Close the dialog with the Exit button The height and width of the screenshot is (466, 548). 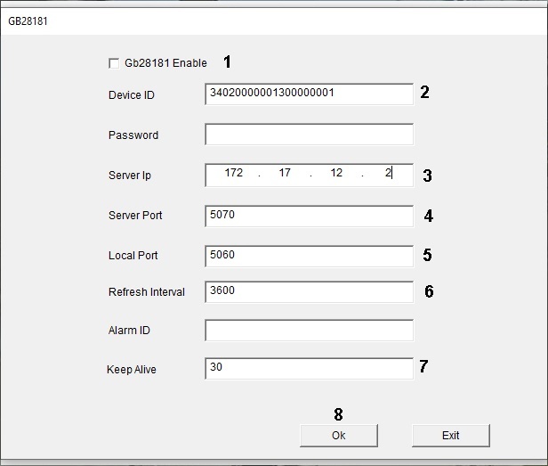tap(451, 436)
